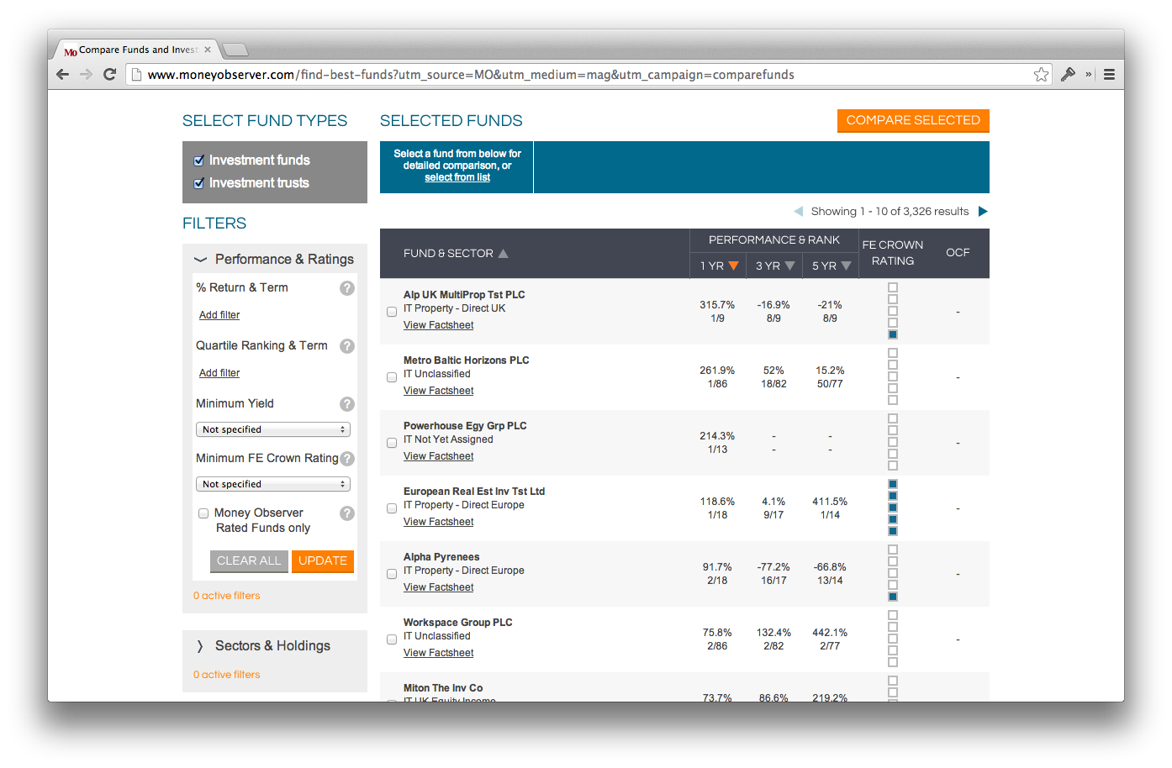Screen dimensions: 1172x768
Task: Select Powerhouse Egy Grp PLC checkbox
Action: (392, 443)
